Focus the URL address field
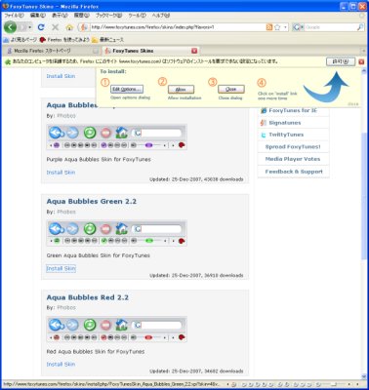The height and width of the screenshot is (390, 369). pos(178,27)
